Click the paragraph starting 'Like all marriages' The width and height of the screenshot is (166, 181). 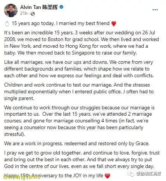pyautogui.click(x=79, y=69)
